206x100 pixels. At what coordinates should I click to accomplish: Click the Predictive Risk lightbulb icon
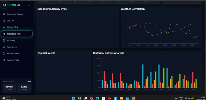(4, 34)
